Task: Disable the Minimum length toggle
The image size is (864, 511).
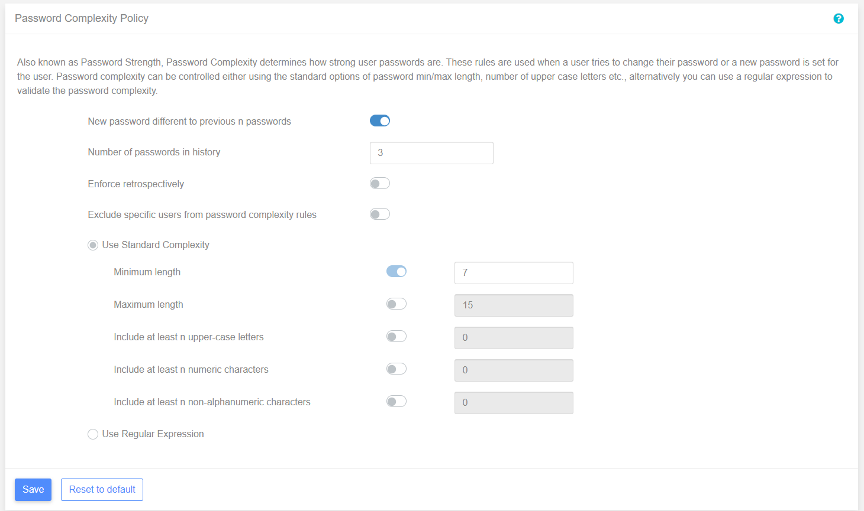Action: (x=396, y=272)
